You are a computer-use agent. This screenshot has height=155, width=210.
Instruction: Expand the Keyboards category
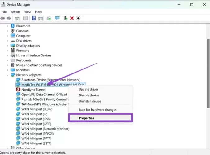[7, 60]
